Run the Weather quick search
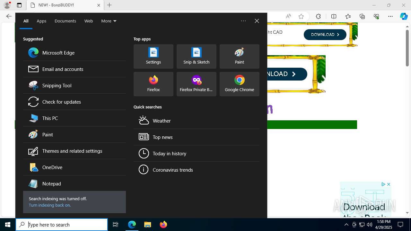Screen dimensions: 411x231 [197, 121]
